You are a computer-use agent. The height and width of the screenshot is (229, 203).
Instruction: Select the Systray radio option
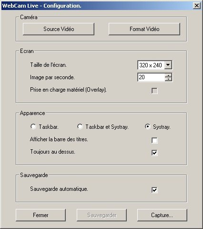[148, 126]
